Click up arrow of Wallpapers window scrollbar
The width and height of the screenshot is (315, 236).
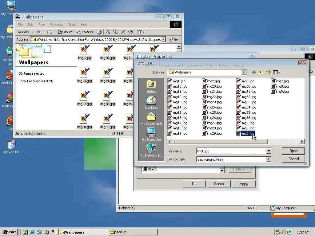pos(179,47)
